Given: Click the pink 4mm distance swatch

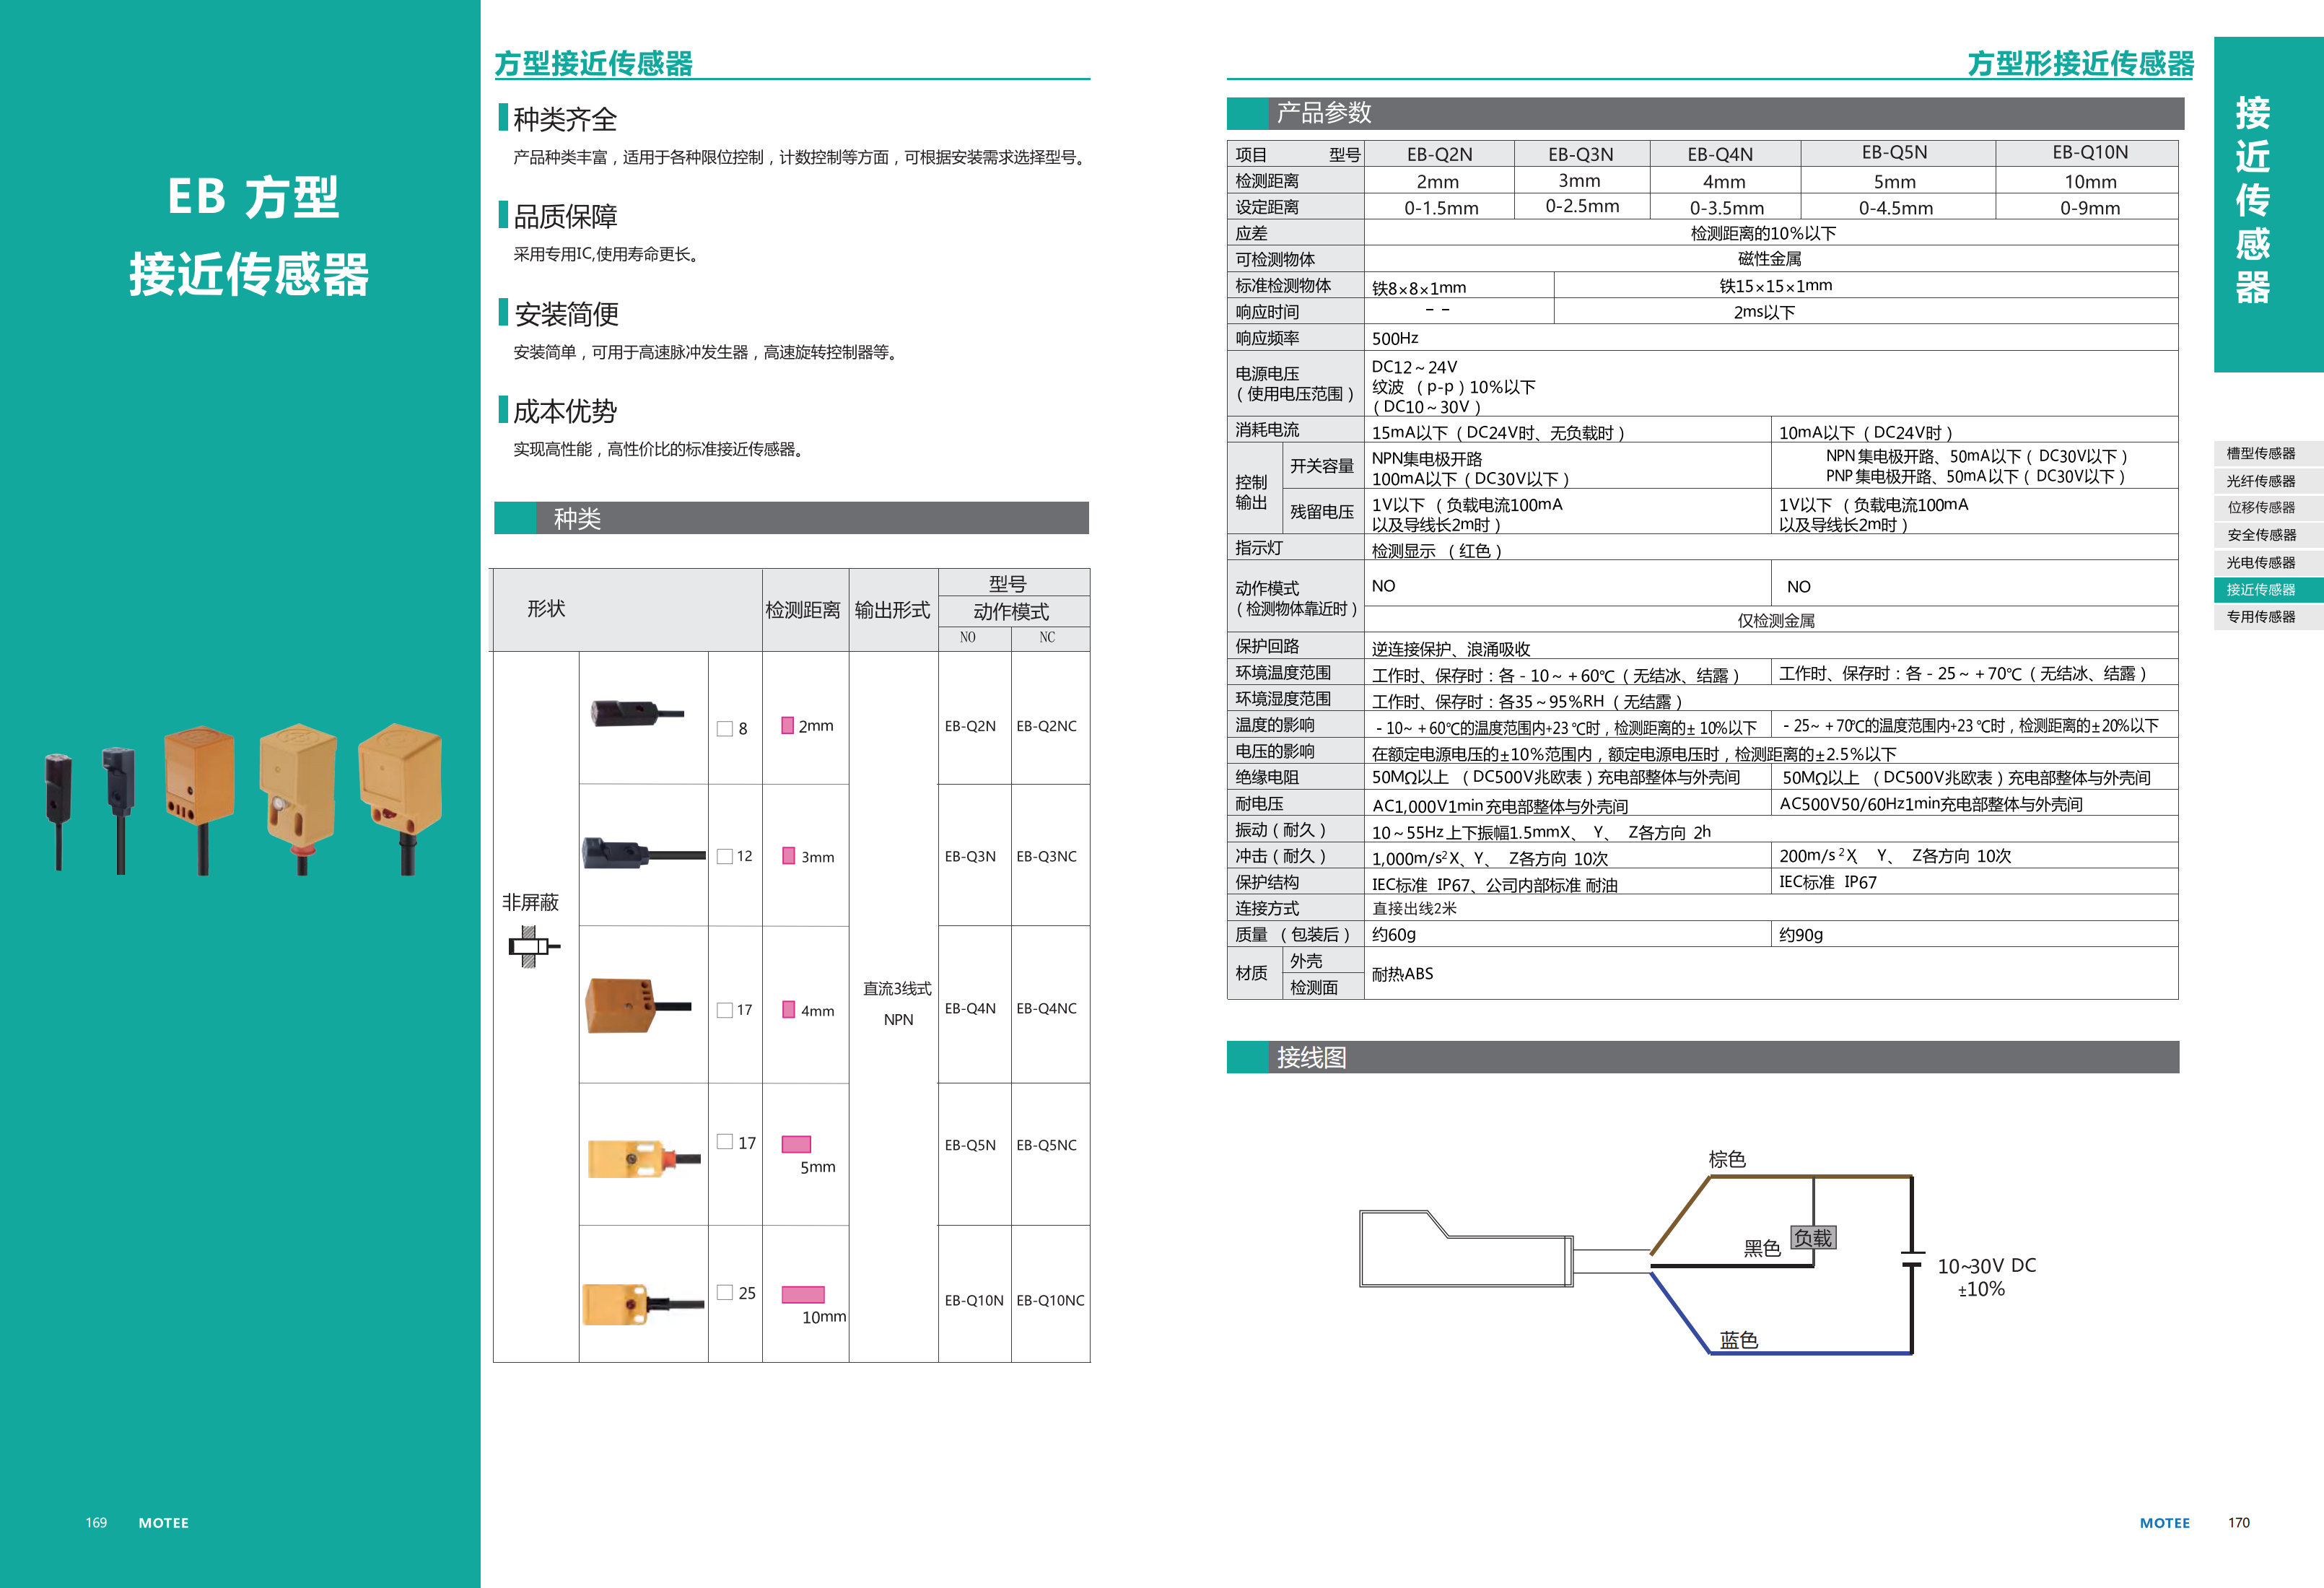Looking at the screenshot, I should pos(789,1010).
